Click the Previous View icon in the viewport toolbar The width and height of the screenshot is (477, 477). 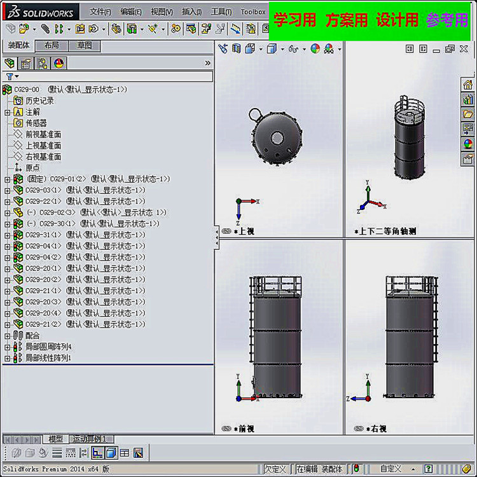coord(223,49)
